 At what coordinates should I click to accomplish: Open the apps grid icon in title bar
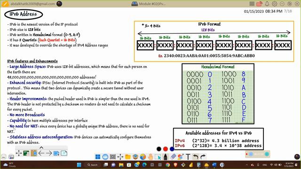pyautogui.click(x=252, y=4)
